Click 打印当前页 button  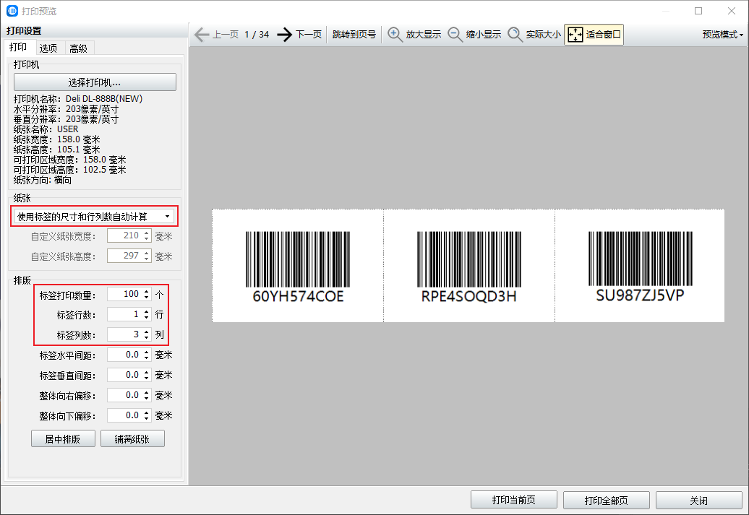tap(513, 500)
